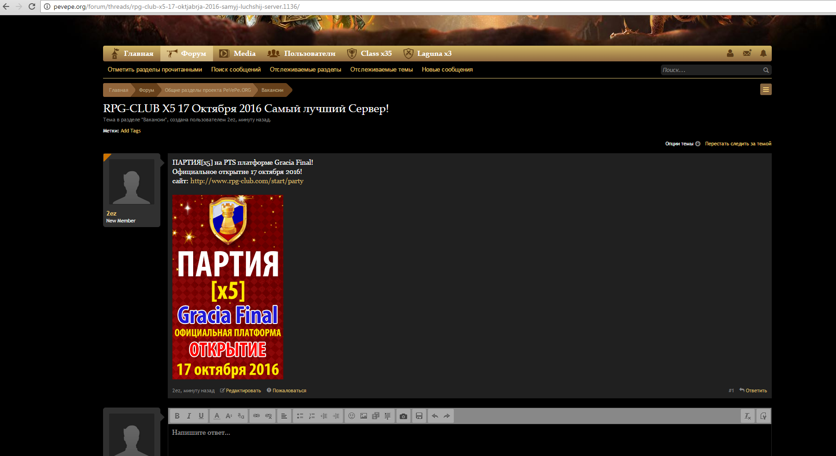Screen dimensions: 836x456
Task: Open the rpg-club.com/start/party link
Action: click(x=247, y=181)
